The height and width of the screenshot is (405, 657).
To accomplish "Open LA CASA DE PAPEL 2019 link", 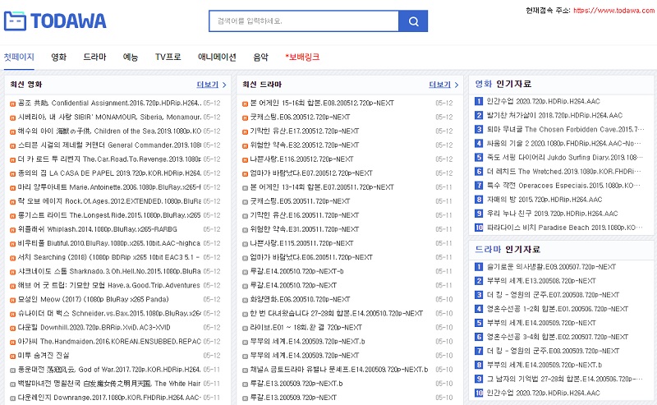I will 109,173.
